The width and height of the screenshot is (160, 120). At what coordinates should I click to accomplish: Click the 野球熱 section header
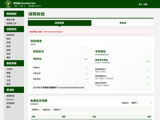tap(14, 90)
